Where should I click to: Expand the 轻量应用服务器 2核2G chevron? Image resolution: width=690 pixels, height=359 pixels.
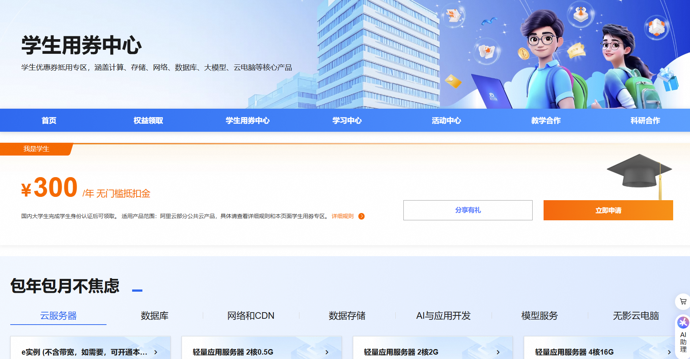pos(498,352)
